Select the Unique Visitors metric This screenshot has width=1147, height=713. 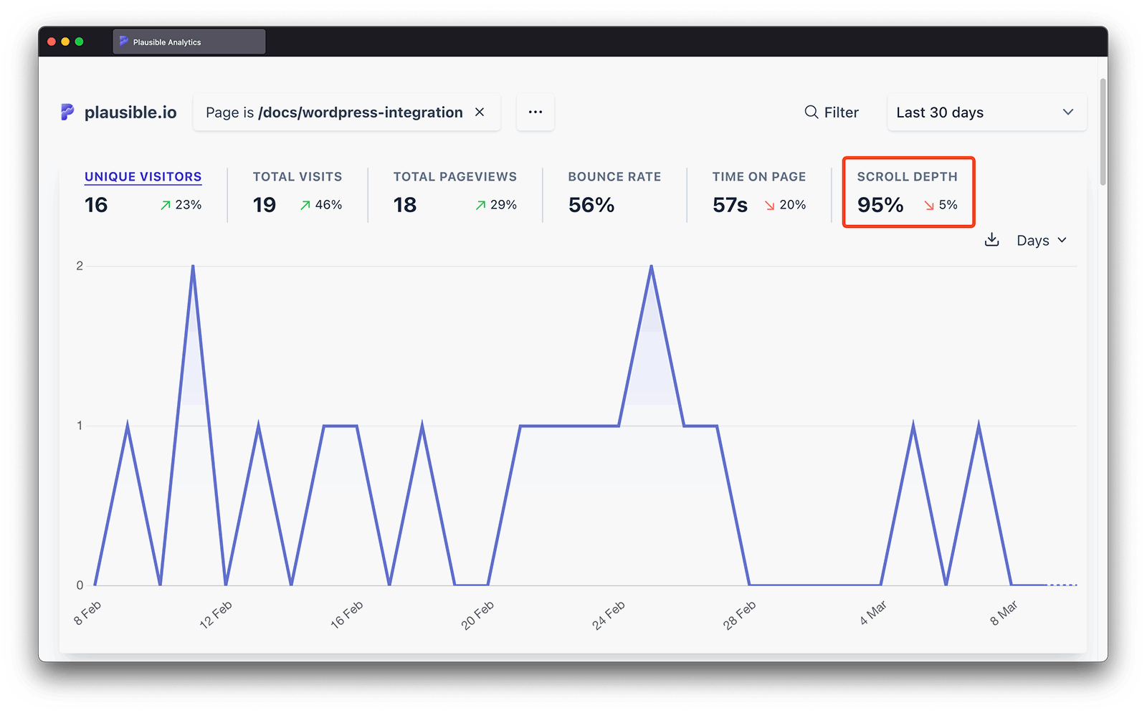click(x=143, y=177)
